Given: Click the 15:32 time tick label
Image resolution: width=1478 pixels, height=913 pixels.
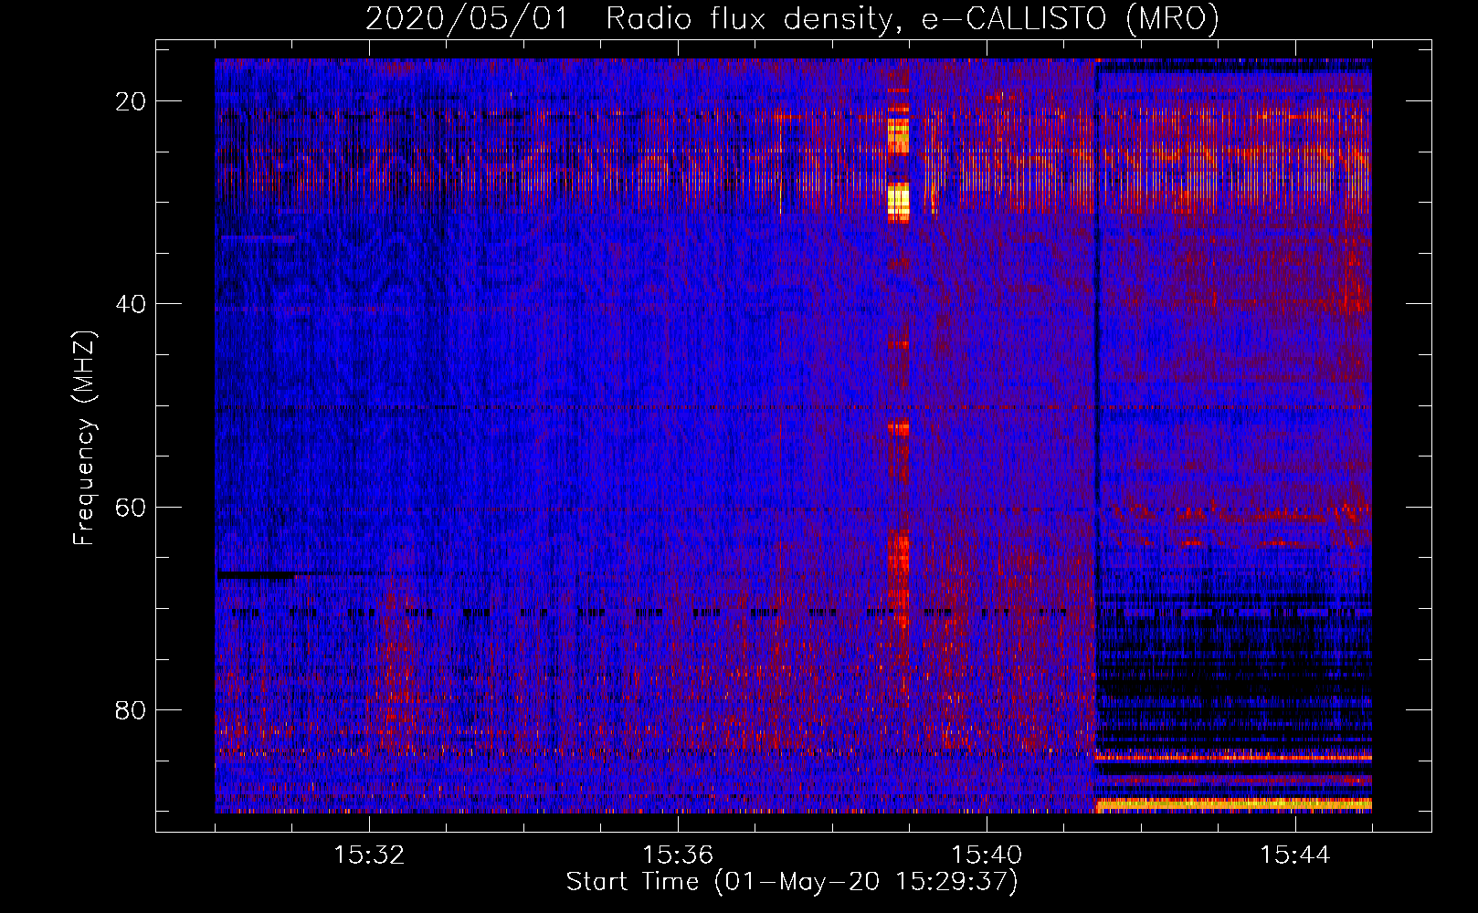Looking at the screenshot, I should click(369, 855).
